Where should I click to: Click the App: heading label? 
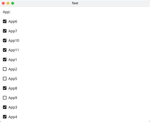coord(7,12)
